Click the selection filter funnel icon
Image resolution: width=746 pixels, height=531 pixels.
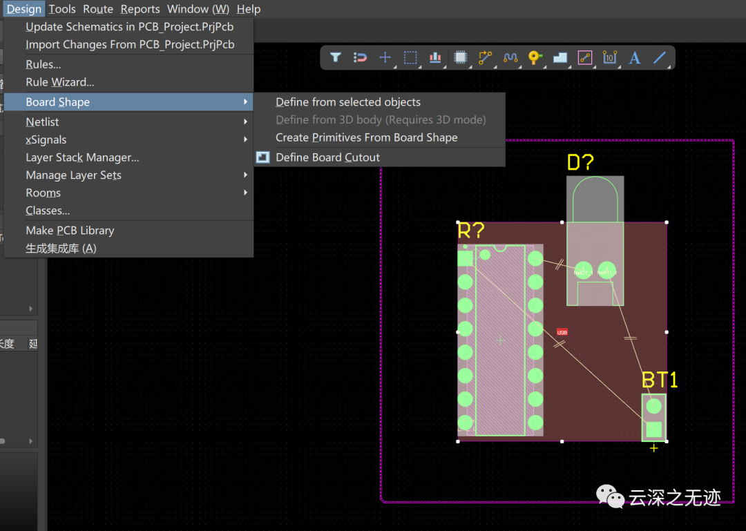click(x=336, y=57)
